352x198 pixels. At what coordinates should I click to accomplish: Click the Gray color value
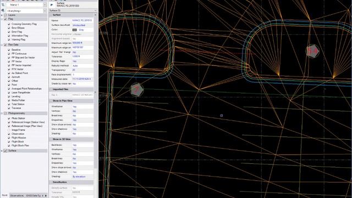(81, 30)
